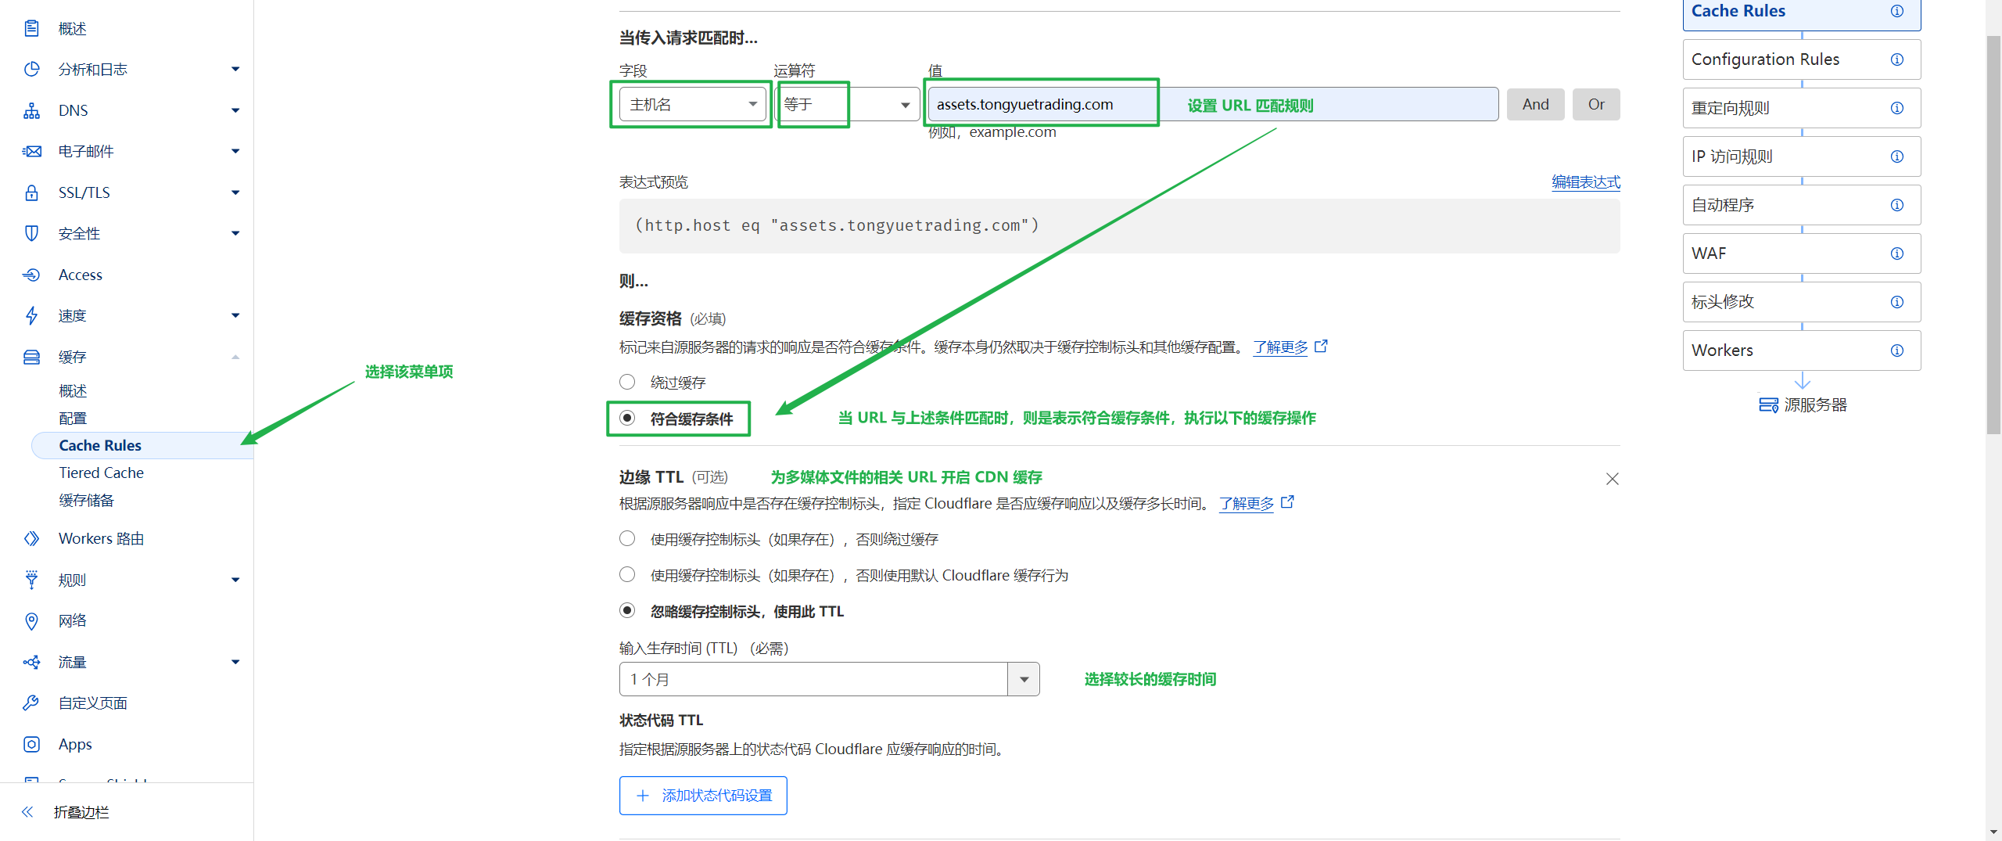Click the 缓存 drive icon

(31, 357)
